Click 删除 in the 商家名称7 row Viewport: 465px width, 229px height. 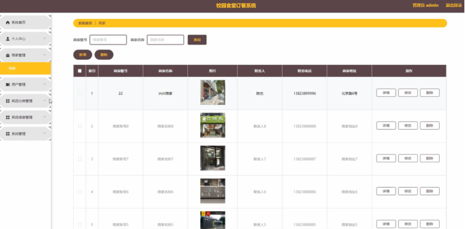pyautogui.click(x=429, y=158)
